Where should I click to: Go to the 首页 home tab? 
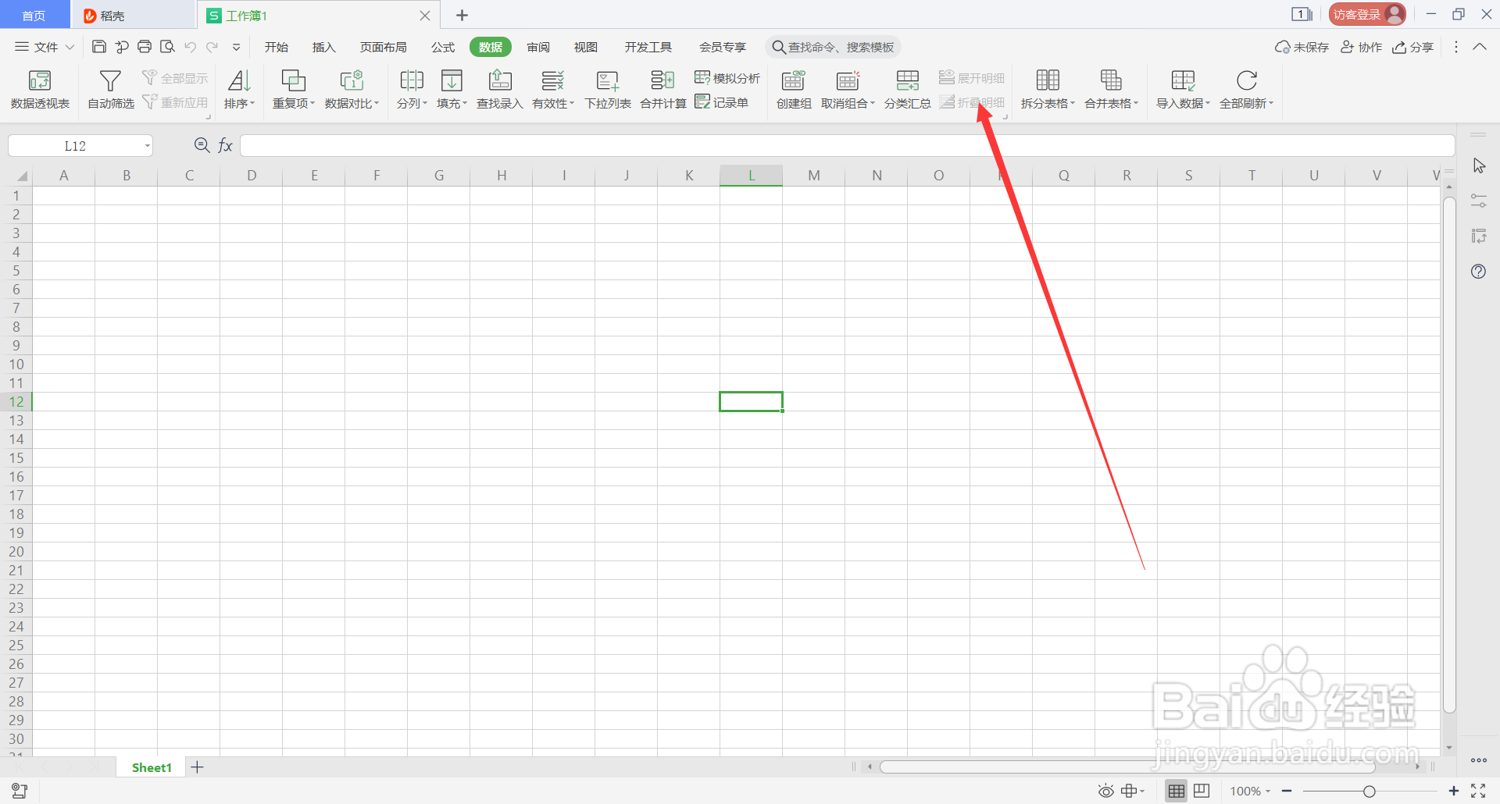pyautogui.click(x=34, y=15)
